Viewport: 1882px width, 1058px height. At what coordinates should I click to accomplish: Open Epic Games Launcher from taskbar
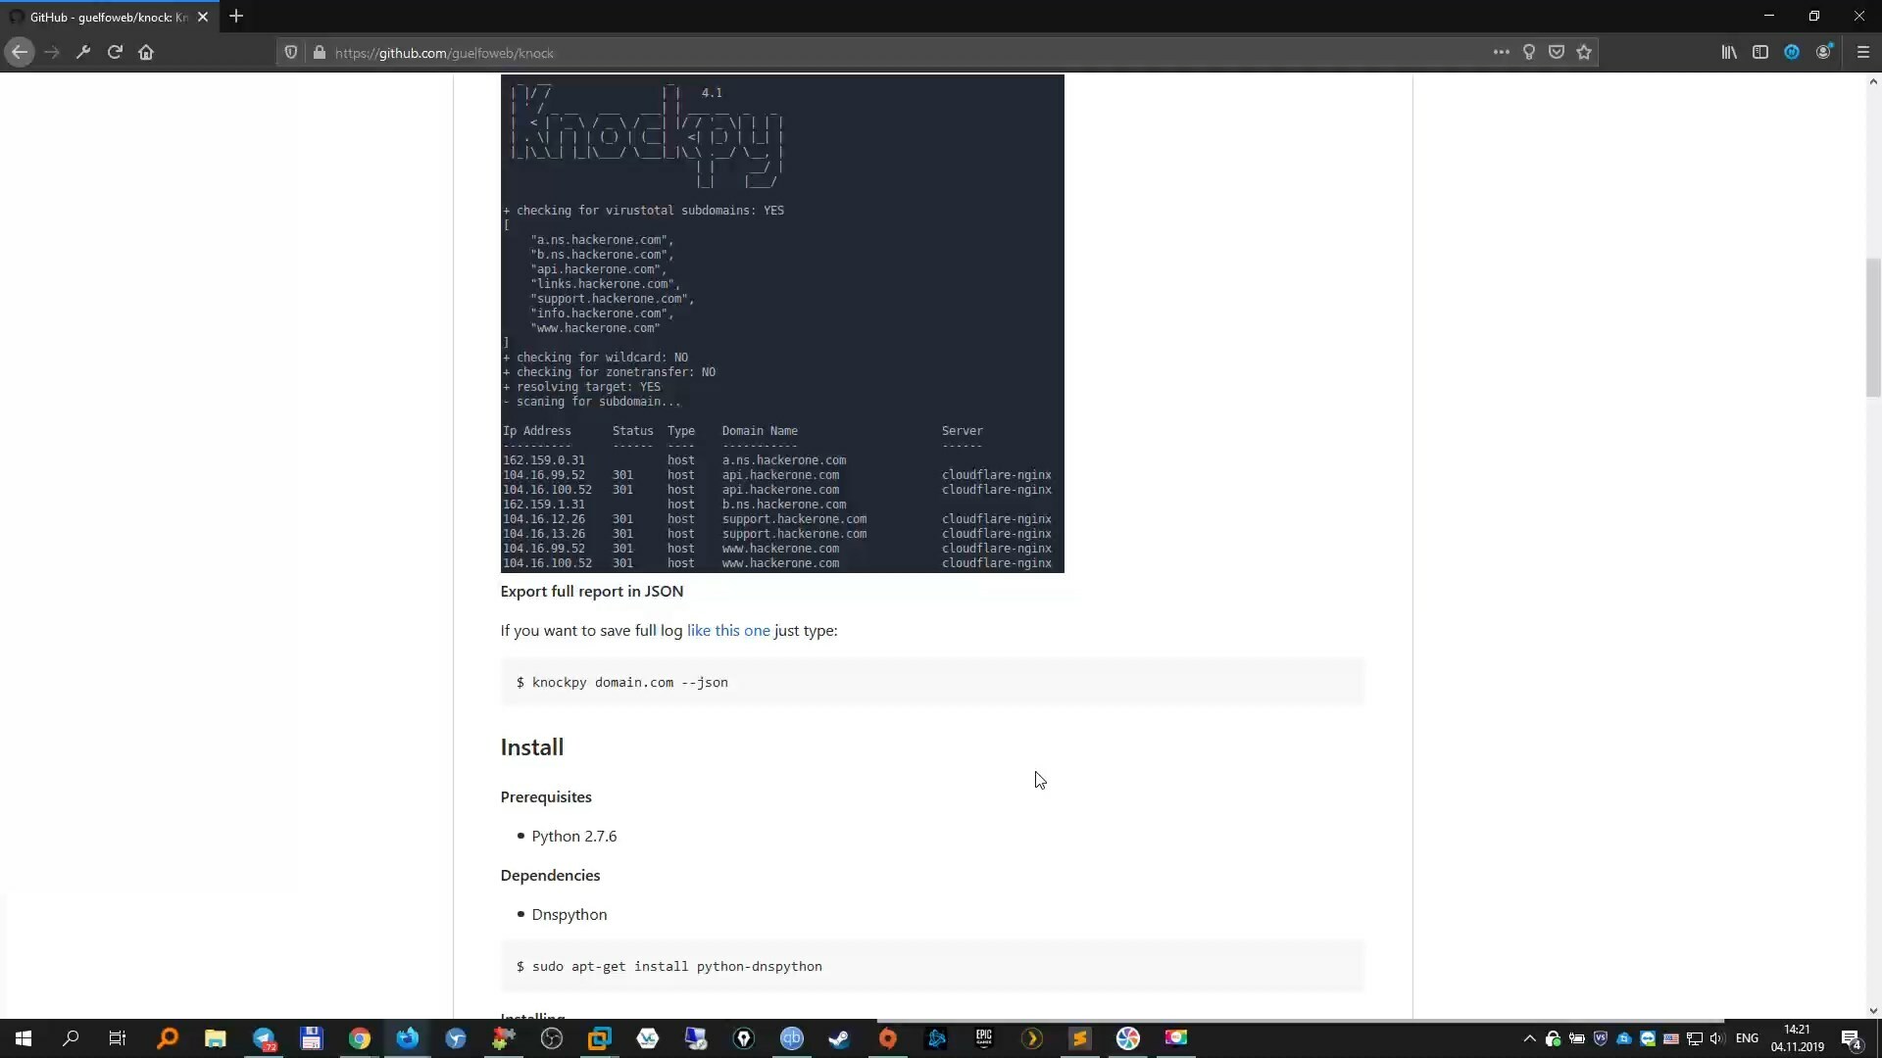[984, 1038]
